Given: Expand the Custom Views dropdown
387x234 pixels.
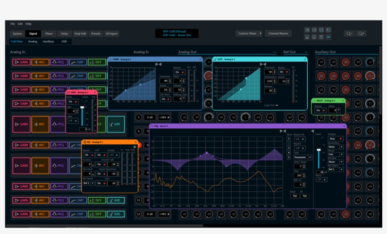Looking at the screenshot, I should click(x=249, y=33).
